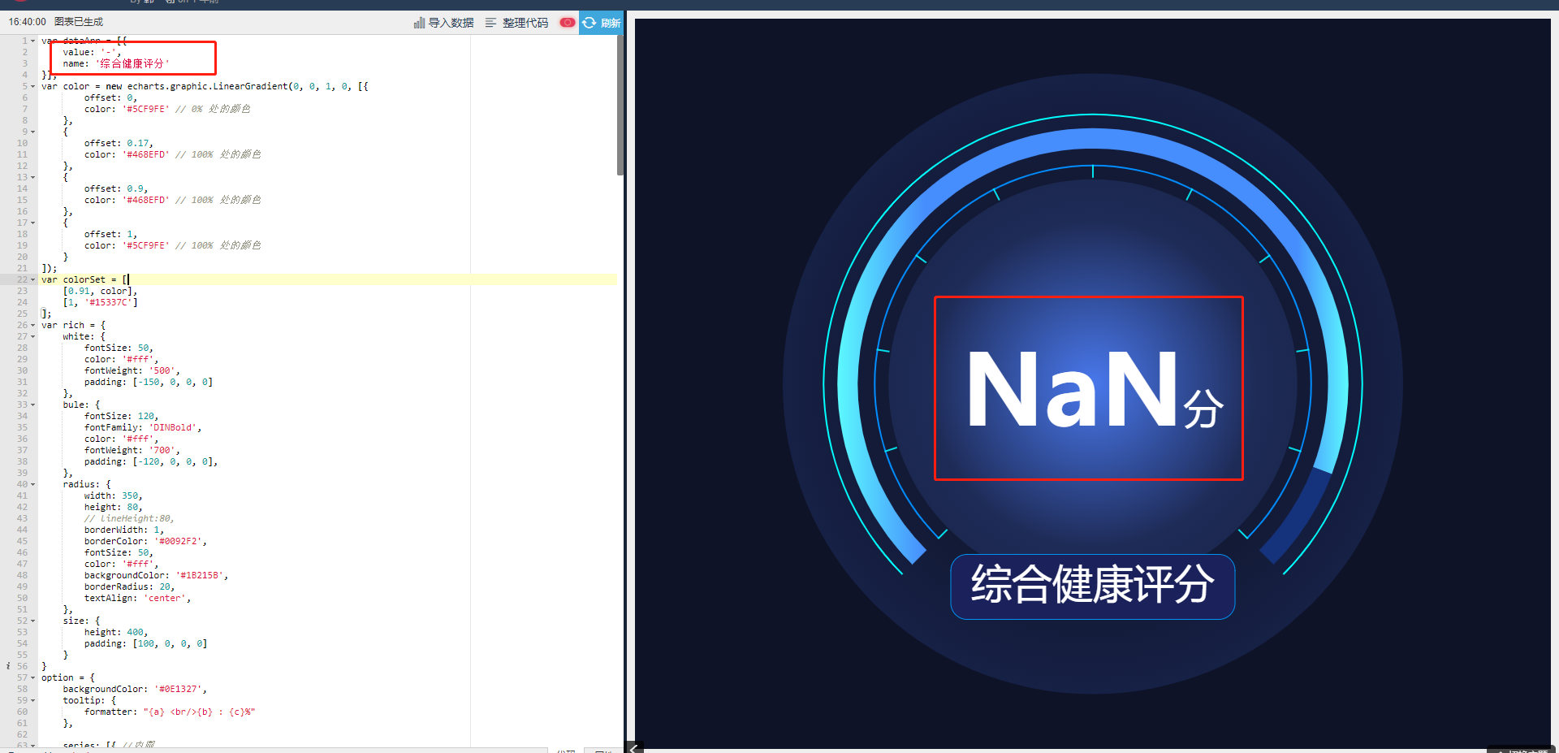Fold the rich object at line 26
Viewport: 1559px width, 753px height.
click(32, 325)
